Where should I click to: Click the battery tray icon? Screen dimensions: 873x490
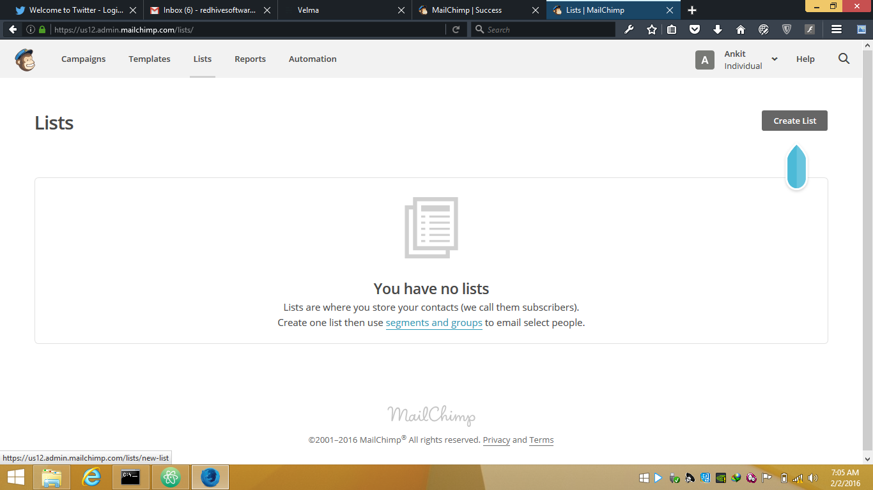(x=784, y=478)
